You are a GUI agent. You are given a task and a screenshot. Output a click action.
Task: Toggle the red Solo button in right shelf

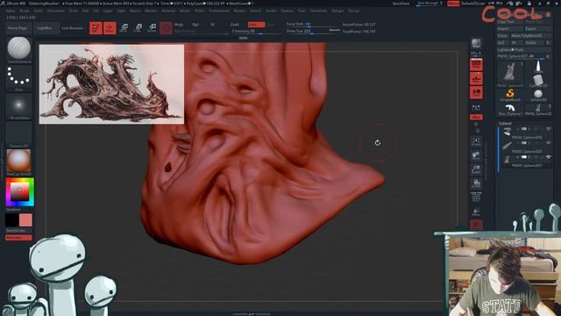tap(476, 225)
